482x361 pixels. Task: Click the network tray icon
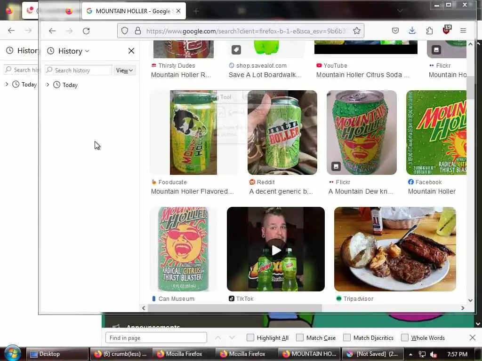click(x=422, y=354)
